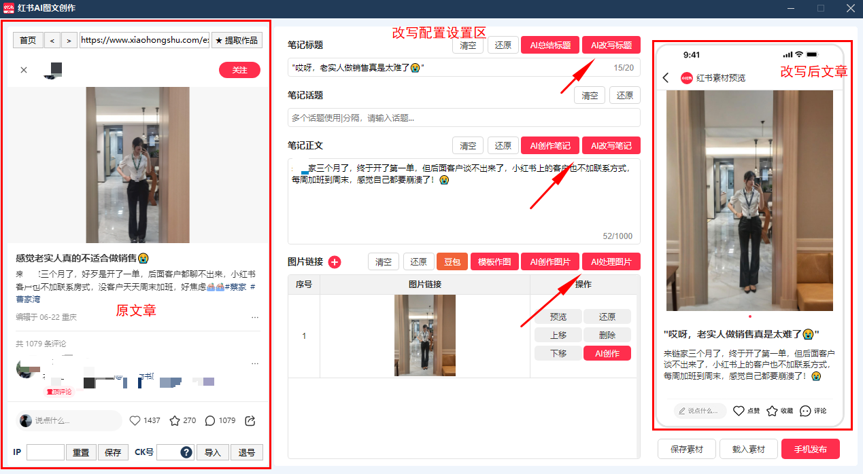
Task: Navigate back with the browser back arrow
Action: 52,39
